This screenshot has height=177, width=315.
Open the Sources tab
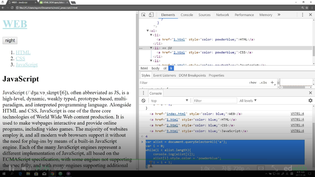(204, 15)
